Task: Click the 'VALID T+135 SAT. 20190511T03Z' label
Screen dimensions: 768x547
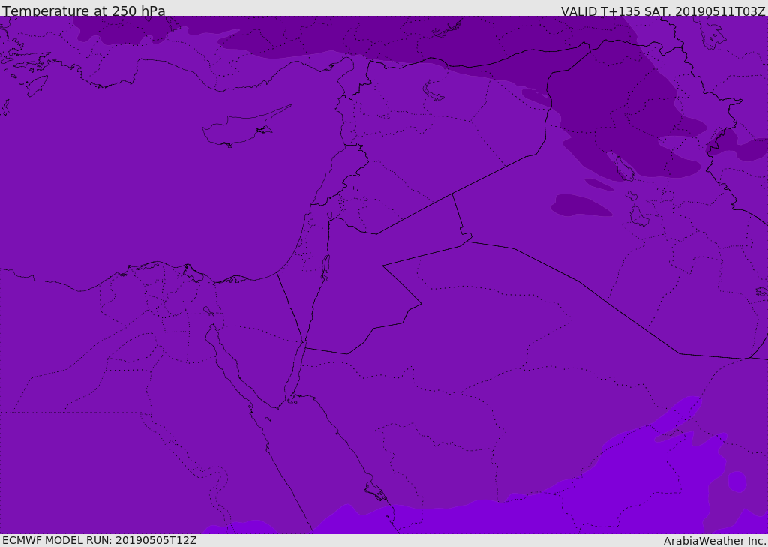Action: [x=663, y=11]
